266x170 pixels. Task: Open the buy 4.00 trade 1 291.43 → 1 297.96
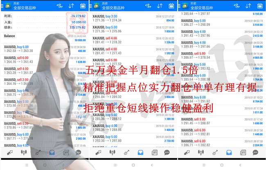coord(222,34)
